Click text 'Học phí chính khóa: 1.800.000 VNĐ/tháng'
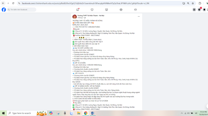The image size is (208, 116). tap(87, 50)
